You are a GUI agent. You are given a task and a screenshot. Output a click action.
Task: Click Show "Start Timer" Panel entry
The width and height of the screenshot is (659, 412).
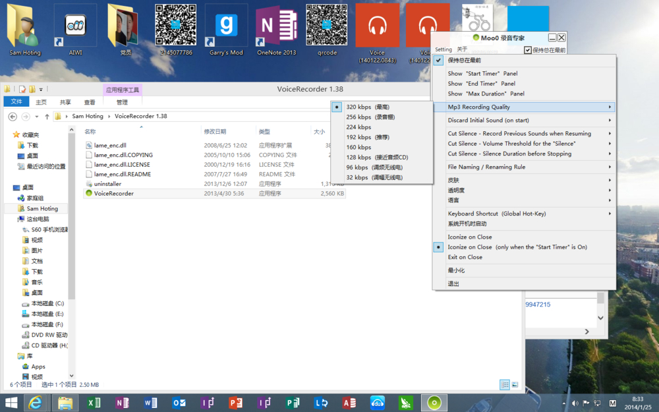[525, 74]
